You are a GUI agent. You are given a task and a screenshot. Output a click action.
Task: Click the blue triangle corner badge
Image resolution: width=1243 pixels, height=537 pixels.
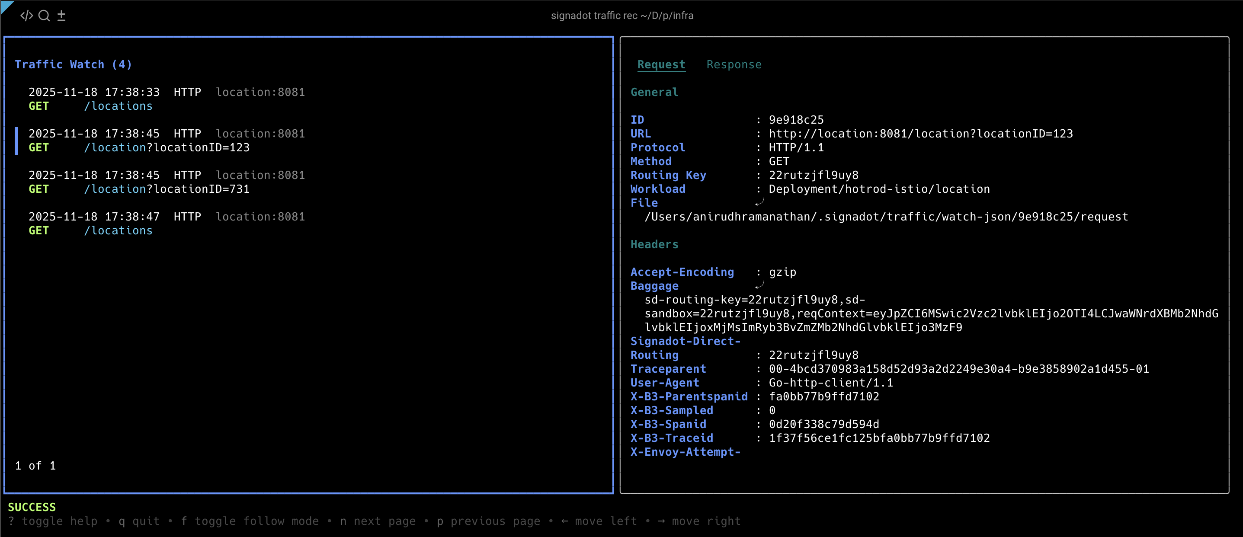coord(7,7)
